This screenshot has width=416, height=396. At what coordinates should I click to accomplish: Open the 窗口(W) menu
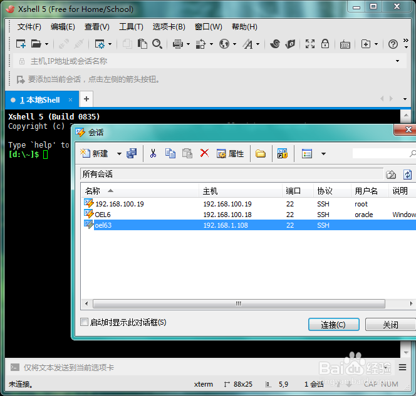click(208, 27)
